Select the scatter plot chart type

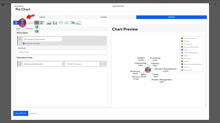click(x=61, y=23)
